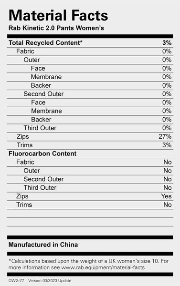Viewport: 180px width, 286px height.
Task: Click the Trims 3% value
Action: coord(167,145)
